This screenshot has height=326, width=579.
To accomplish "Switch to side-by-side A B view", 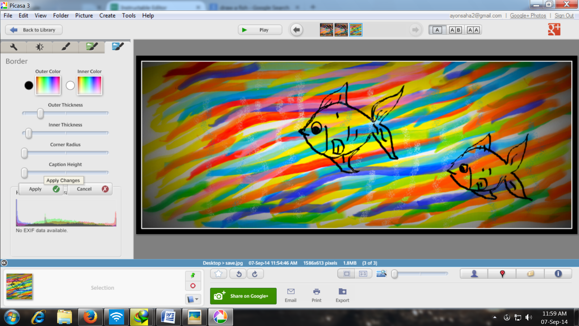I will [x=455, y=30].
